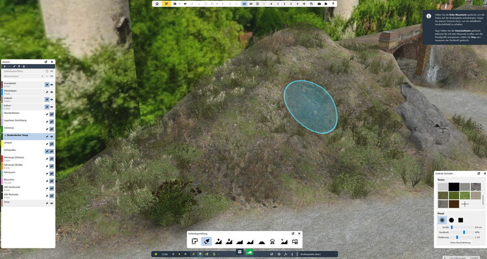Click the green terrain mode button
Screen dimensions: 487x259
coord(249,252)
